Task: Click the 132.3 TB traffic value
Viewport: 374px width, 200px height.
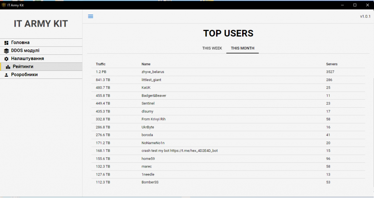Action: [x=103, y=166]
